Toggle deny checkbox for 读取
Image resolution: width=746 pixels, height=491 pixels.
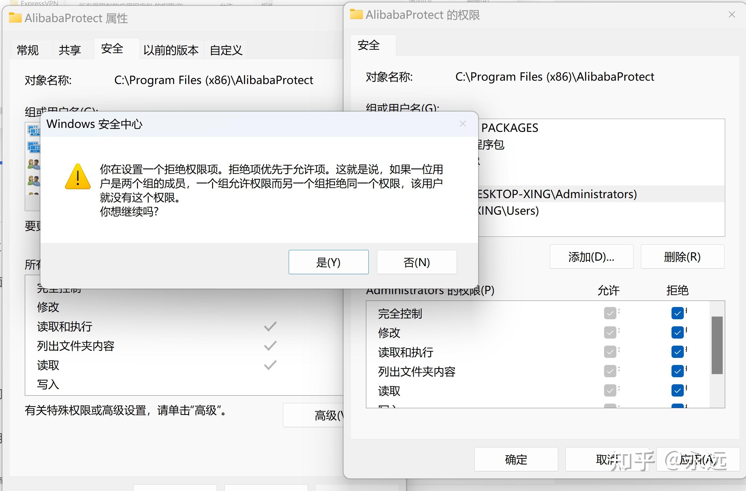coord(677,391)
